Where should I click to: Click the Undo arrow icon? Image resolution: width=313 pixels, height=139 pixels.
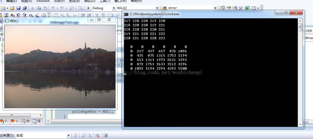coord(53,8)
